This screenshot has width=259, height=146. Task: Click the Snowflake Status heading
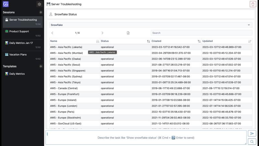point(66,14)
